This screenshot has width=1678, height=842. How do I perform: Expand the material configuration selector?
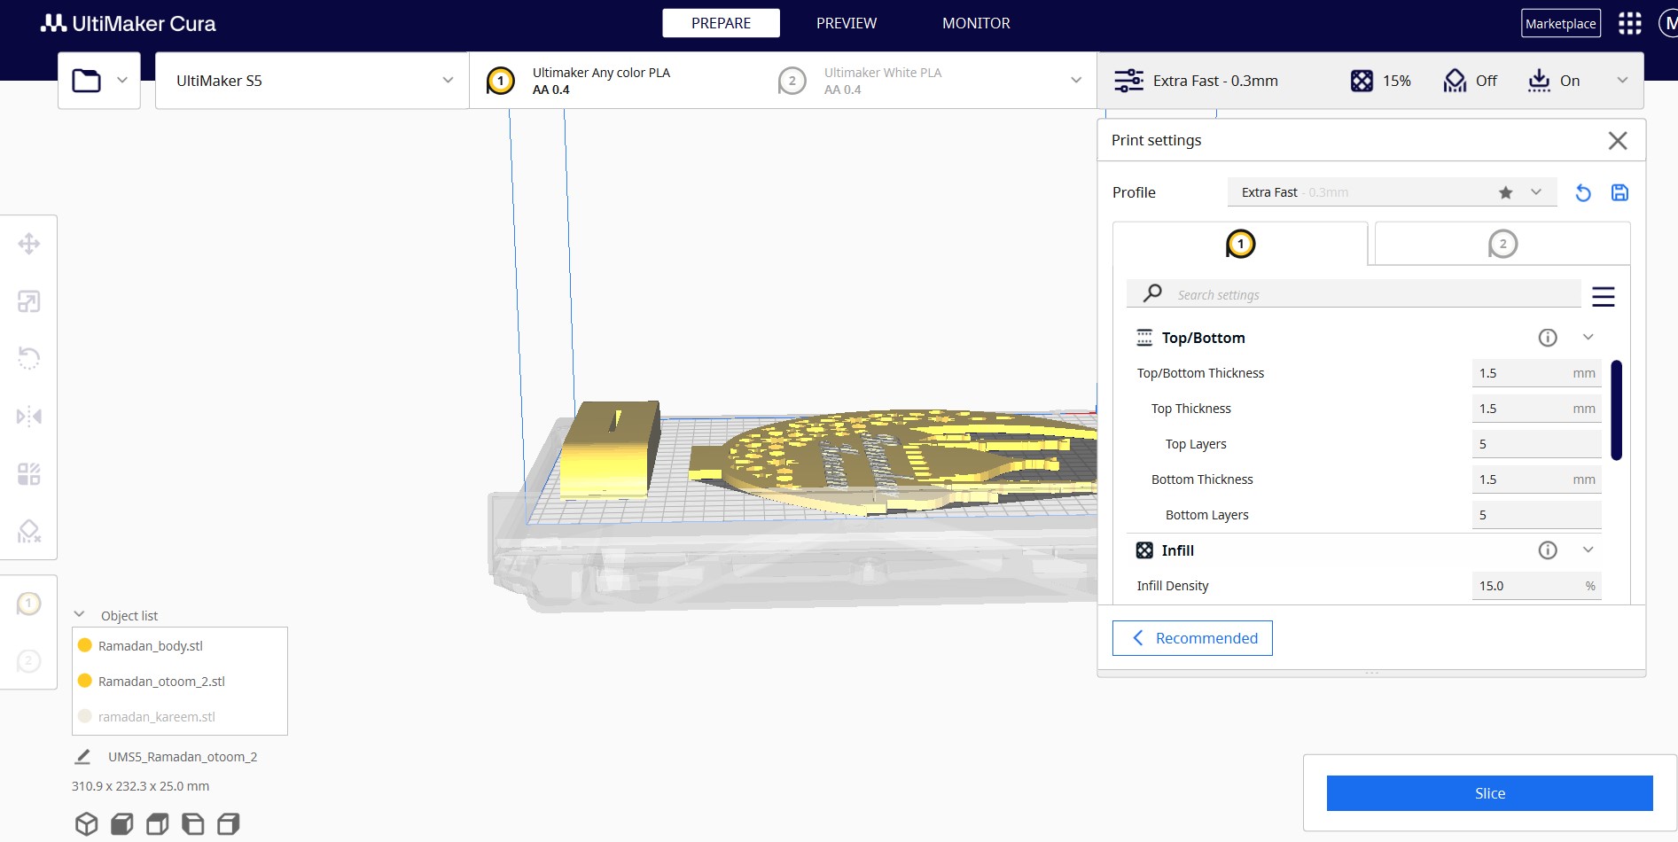coord(1076,81)
